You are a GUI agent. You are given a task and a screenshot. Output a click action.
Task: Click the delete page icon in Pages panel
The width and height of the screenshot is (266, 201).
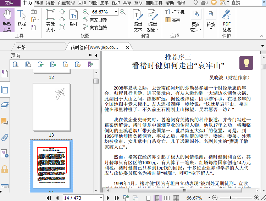pyautogui.click(x=78, y=64)
